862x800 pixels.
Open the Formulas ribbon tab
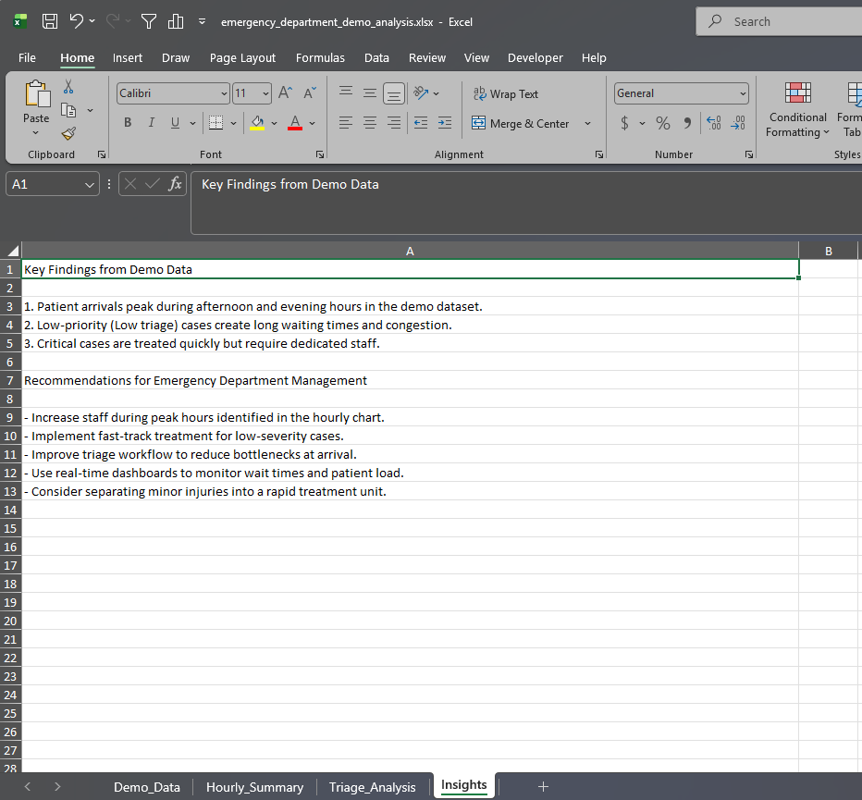click(320, 57)
